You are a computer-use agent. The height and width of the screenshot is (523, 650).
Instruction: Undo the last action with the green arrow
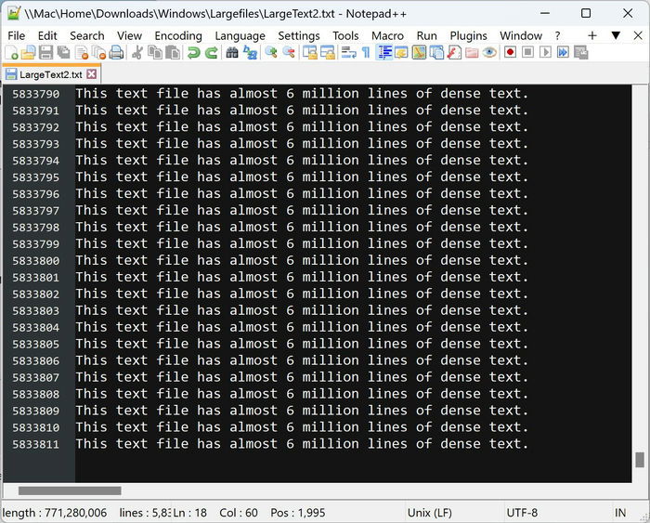pos(193,53)
